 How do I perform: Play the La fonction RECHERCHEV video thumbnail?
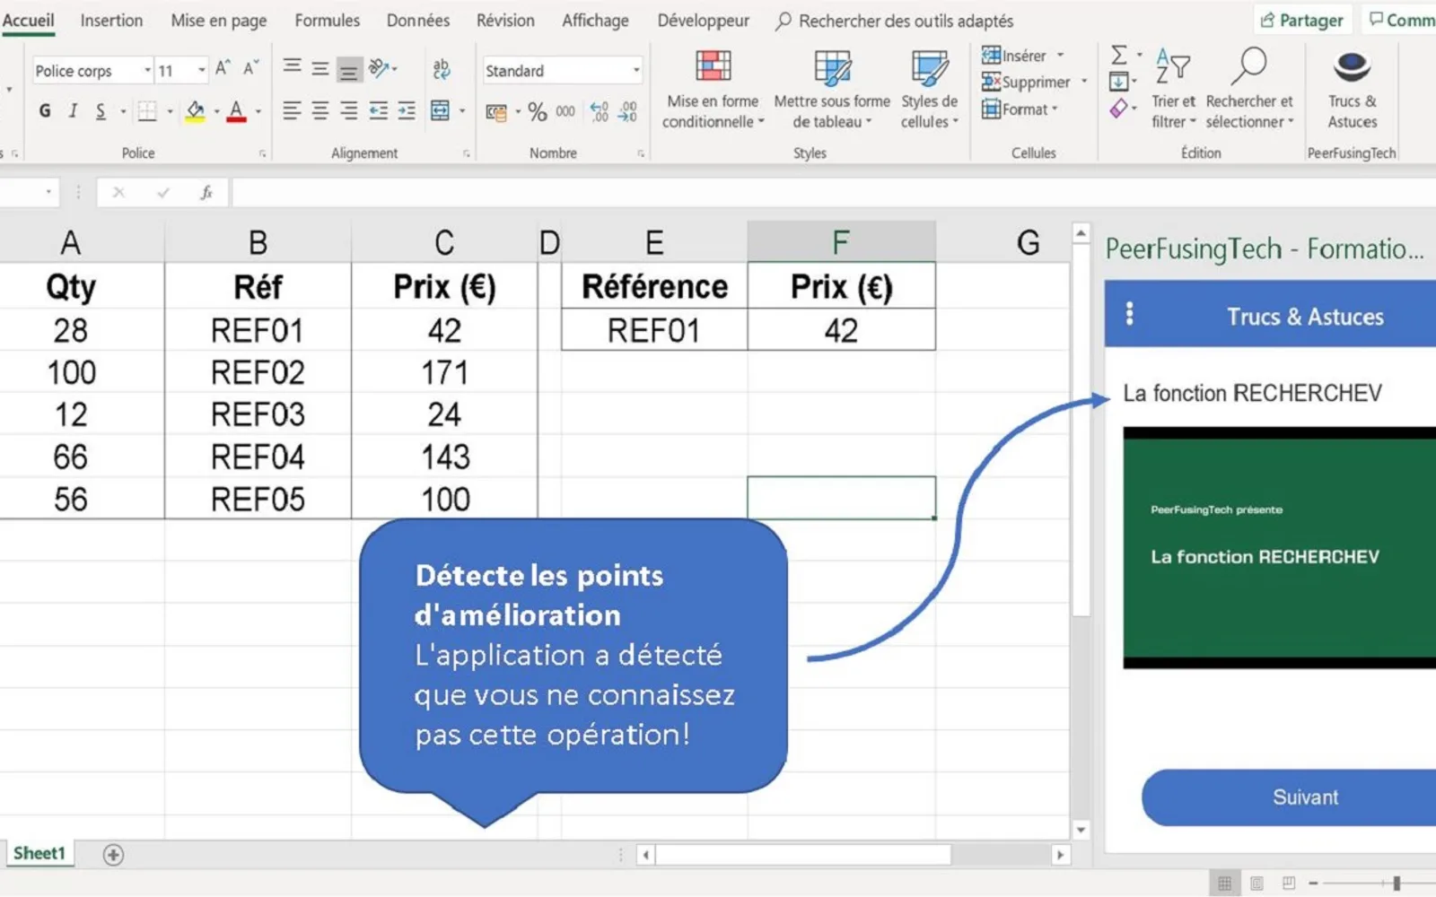click(x=1280, y=548)
